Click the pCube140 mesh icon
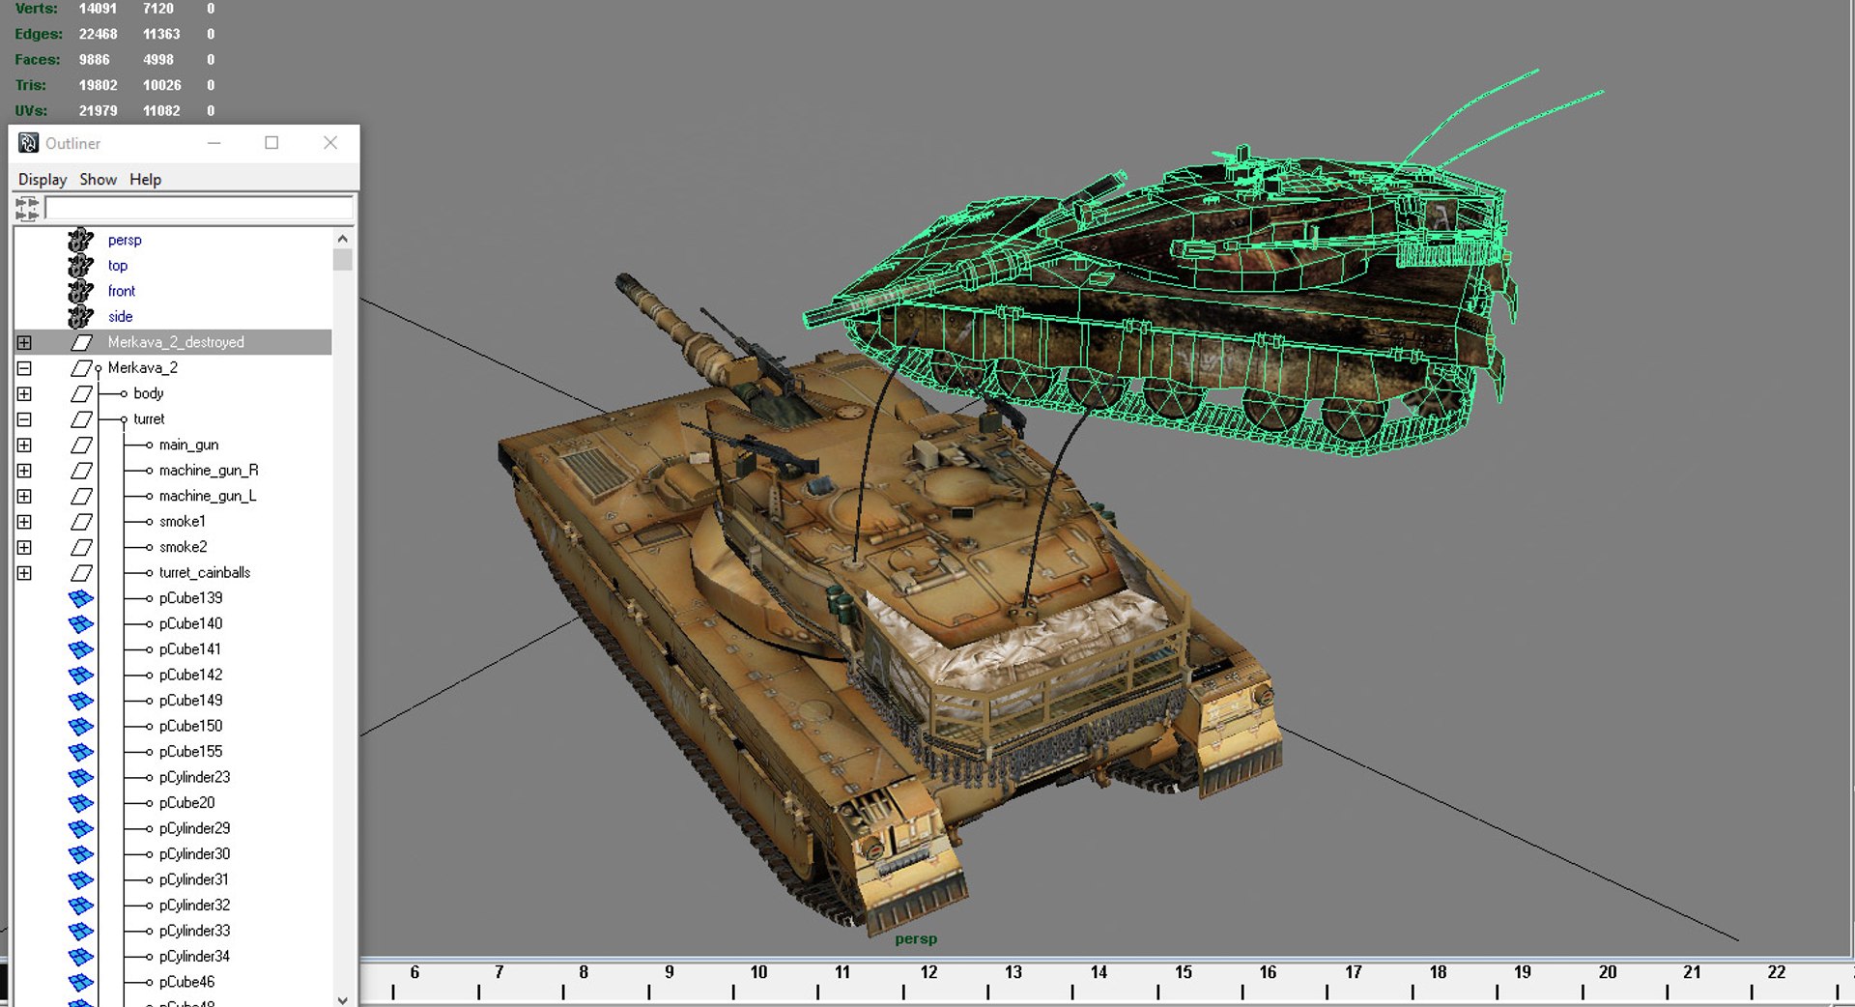Image resolution: width=1855 pixels, height=1007 pixels. coord(81,624)
